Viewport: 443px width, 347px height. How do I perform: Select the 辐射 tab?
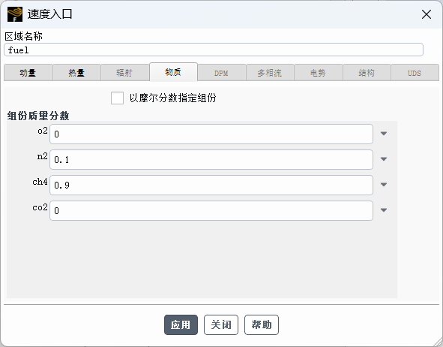pos(125,73)
